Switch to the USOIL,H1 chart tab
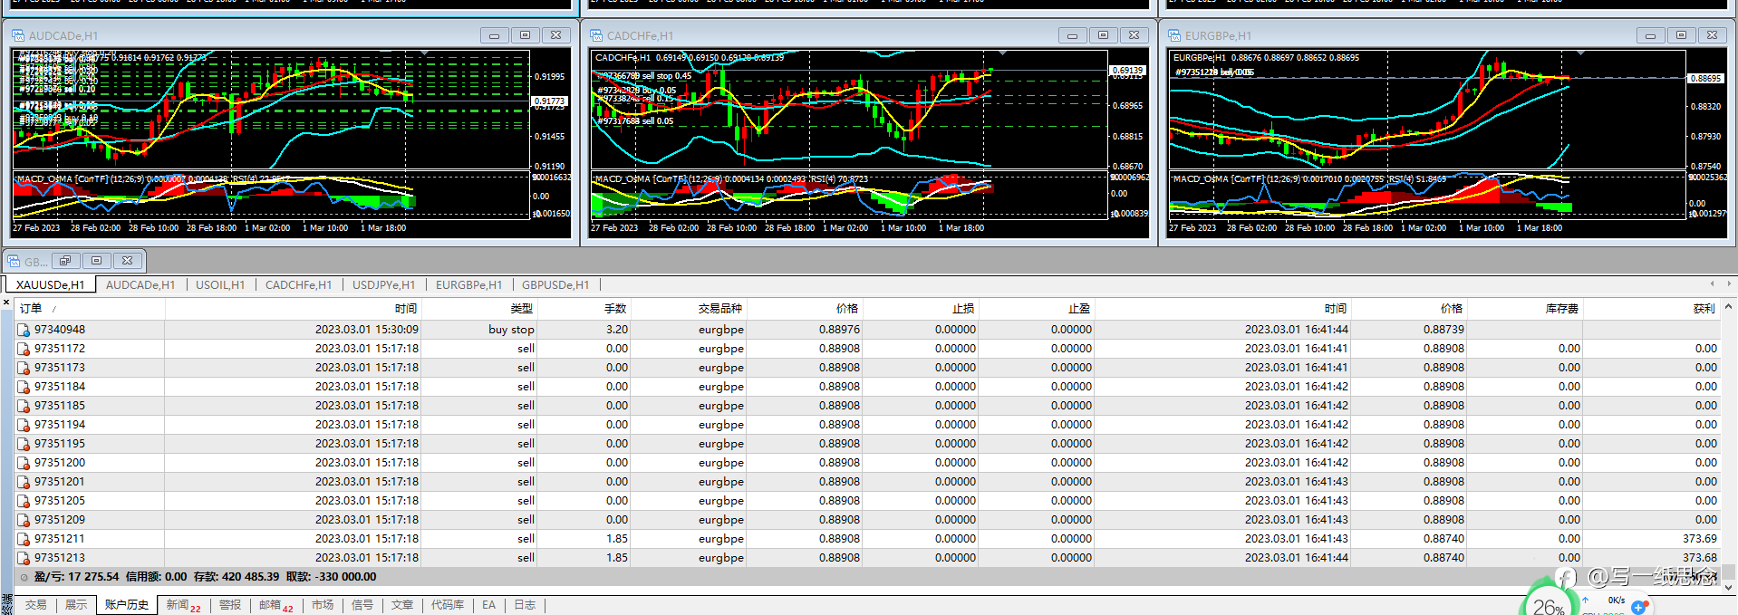This screenshot has height=615, width=1738. [220, 284]
